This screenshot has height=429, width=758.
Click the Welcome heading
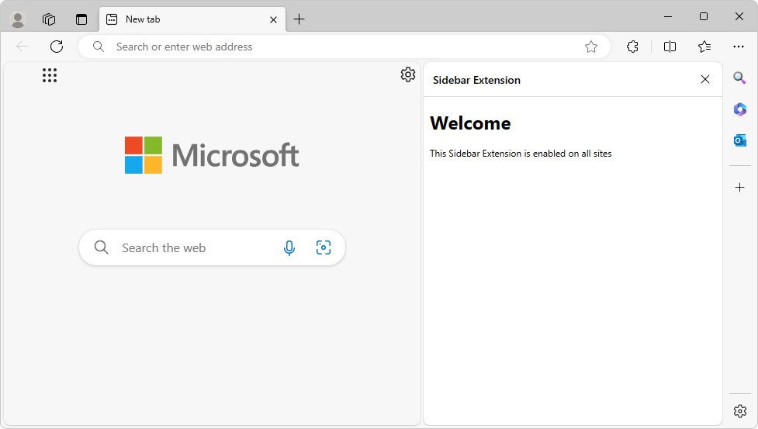tap(470, 123)
